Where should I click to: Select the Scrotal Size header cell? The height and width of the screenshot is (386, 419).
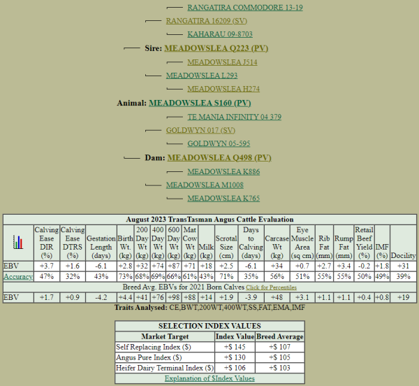point(226,243)
